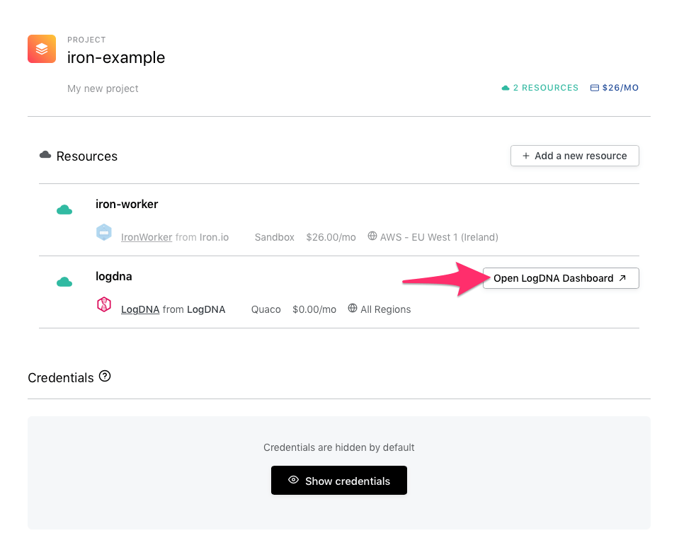Click the globe icon next to All Regions

tap(353, 309)
